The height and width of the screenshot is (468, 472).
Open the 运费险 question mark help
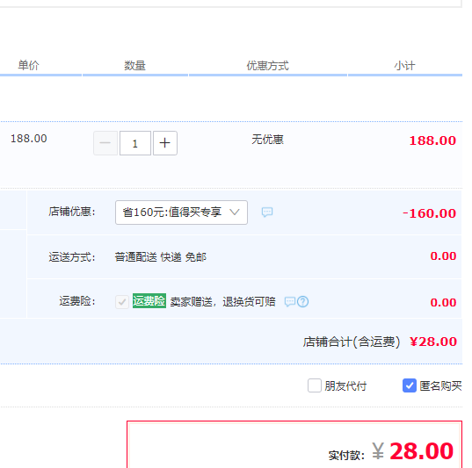pyautogui.click(x=303, y=301)
